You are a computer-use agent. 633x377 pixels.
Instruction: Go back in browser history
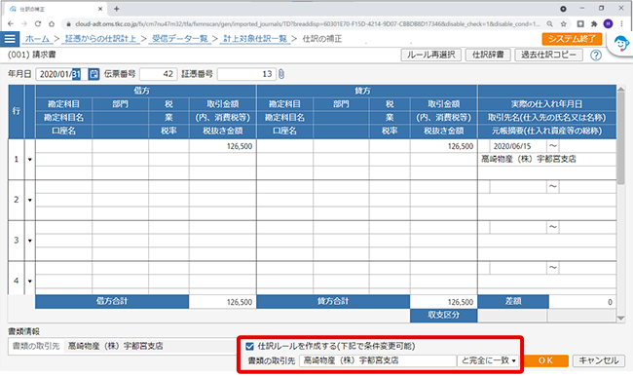pyautogui.click(x=11, y=23)
